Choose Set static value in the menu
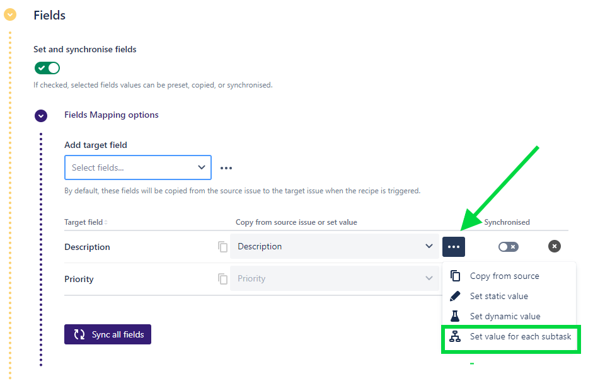Viewport: 593px width, 391px height. click(x=498, y=296)
